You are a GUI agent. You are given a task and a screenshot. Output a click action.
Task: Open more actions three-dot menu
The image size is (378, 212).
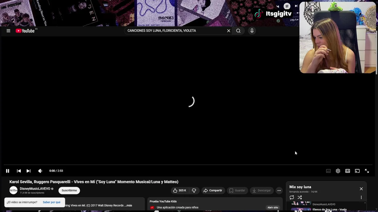[279, 191]
